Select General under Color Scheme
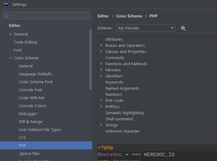This screenshot has height=161, width=217. (26, 66)
